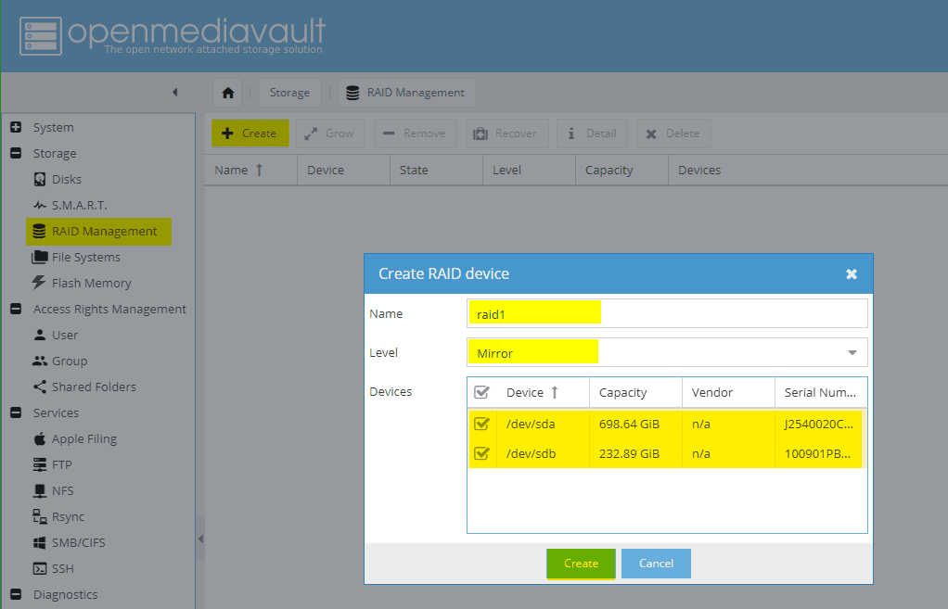This screenshot has height=609, width=948.
Task: Collapse the Storage section in sidebar
Action: (x=15, y=153)
